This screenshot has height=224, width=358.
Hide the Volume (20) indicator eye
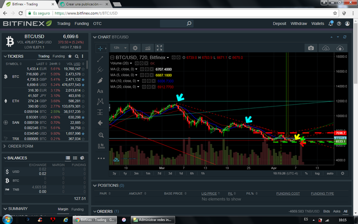[x=136, y=63]
